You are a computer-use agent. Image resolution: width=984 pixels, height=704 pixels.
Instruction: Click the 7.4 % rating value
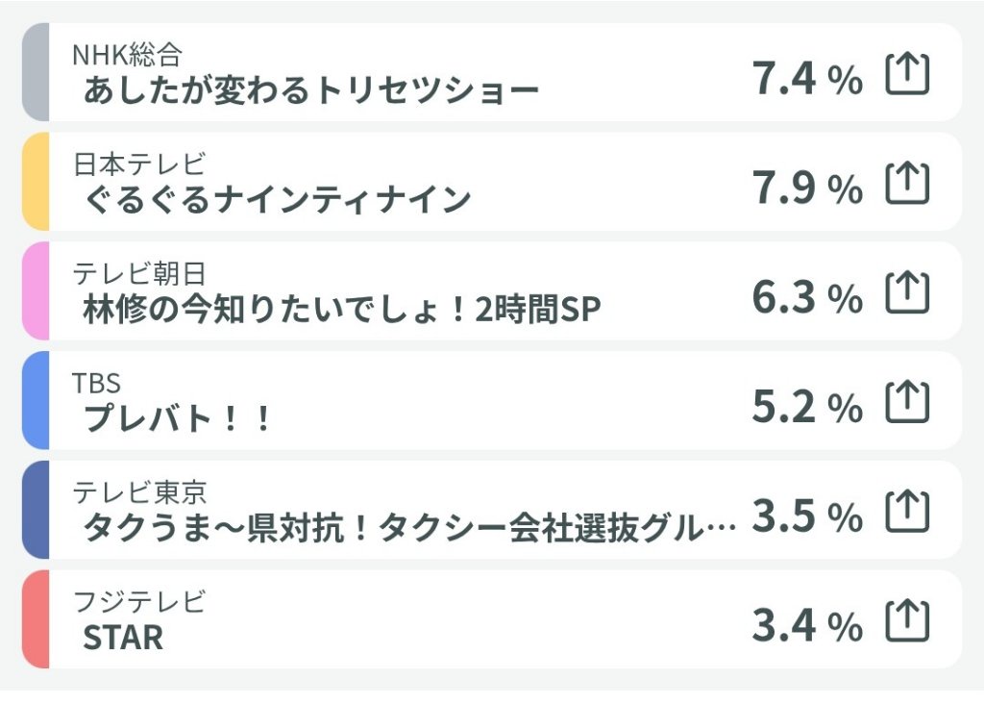click(807, 79)
